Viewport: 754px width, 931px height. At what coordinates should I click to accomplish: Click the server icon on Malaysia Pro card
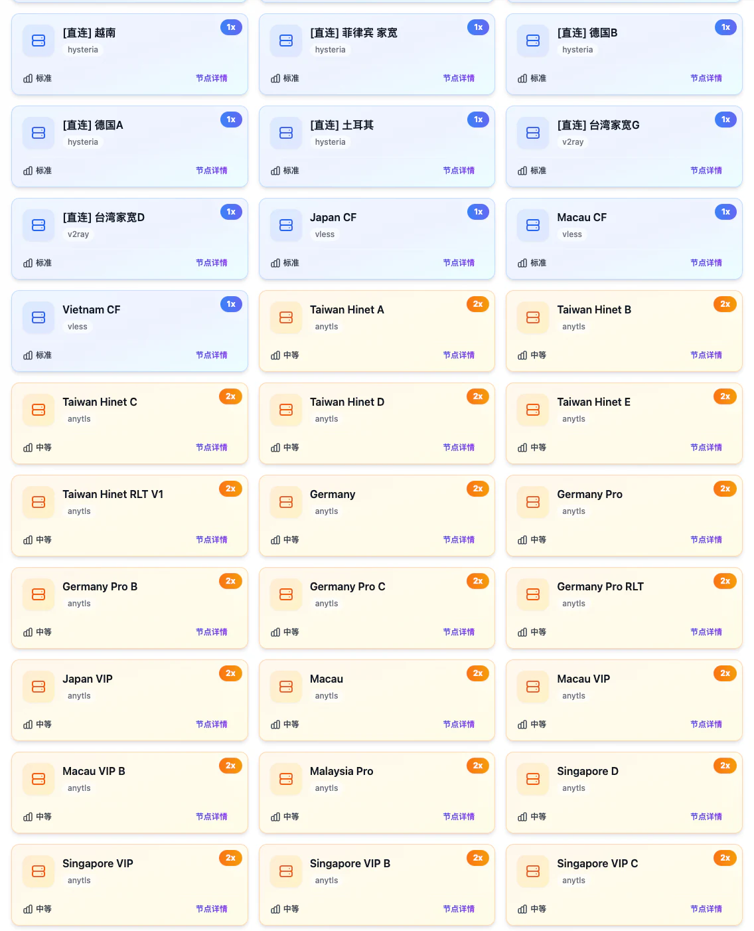point(286,779)
